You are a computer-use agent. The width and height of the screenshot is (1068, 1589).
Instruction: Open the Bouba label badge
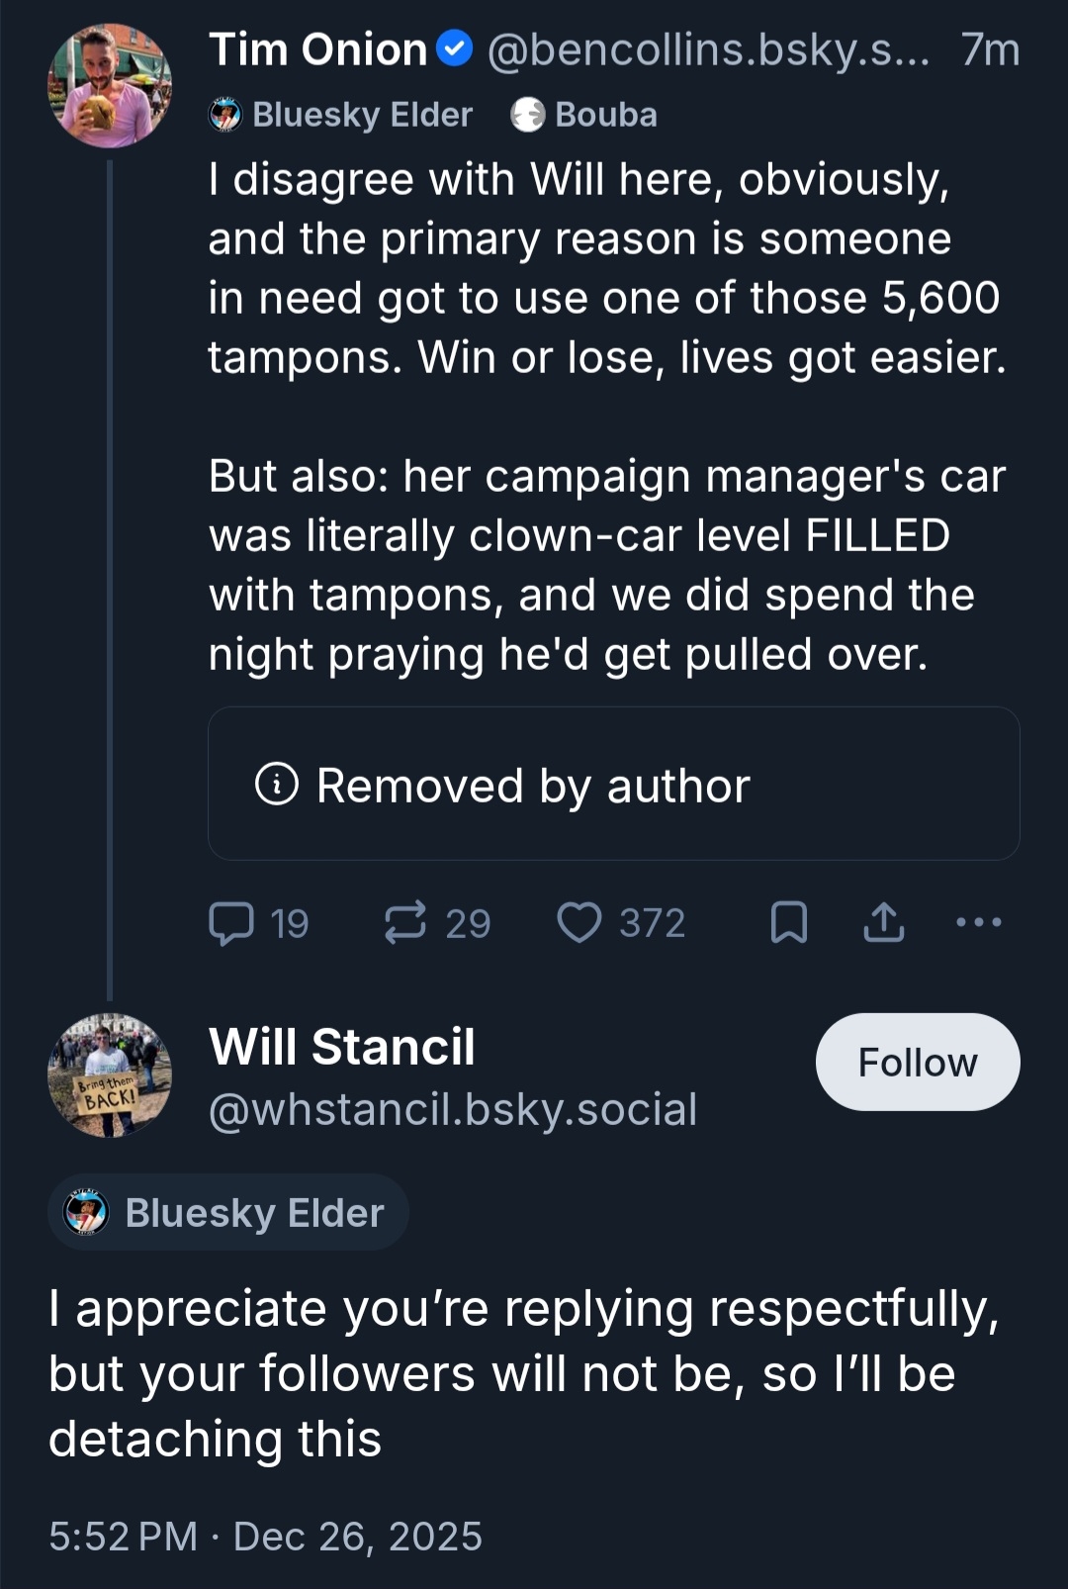(584, 115)
